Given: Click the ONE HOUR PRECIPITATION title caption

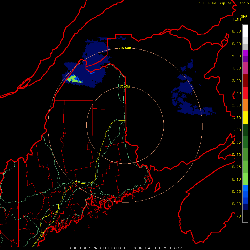Looking at the screenshot, I should point(126,248).
